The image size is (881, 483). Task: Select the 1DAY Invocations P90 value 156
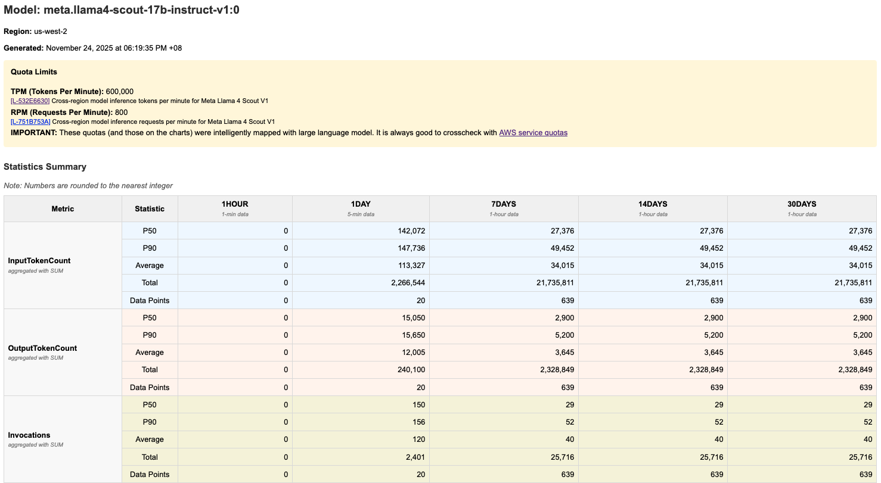[419, 422]
